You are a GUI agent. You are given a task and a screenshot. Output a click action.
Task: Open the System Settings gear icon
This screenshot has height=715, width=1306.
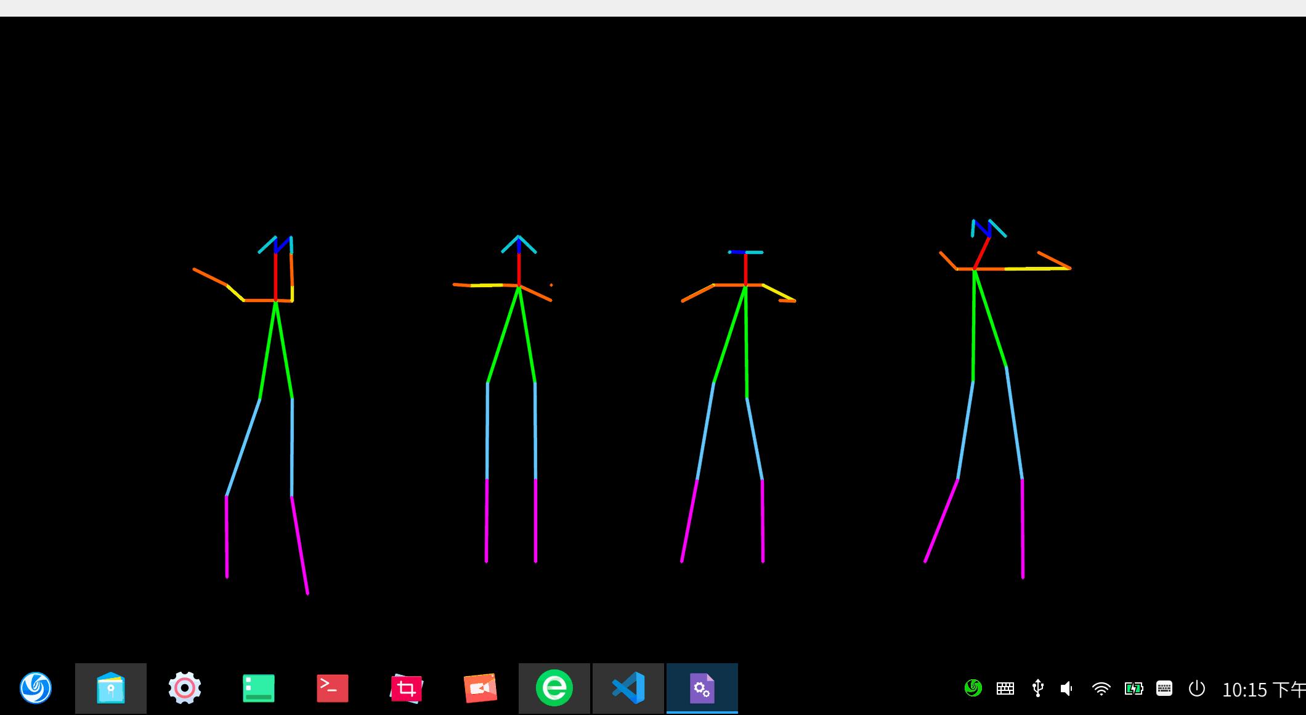[x=184, y=688]
